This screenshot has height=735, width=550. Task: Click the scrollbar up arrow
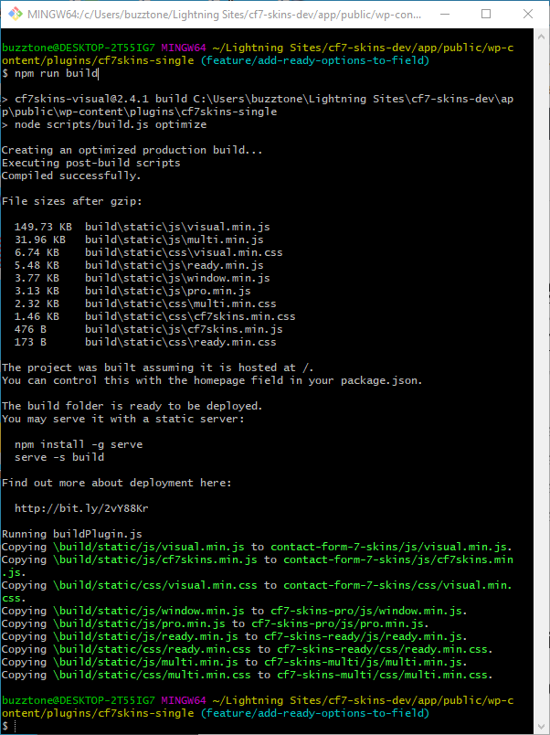click(x=541, y=37)
